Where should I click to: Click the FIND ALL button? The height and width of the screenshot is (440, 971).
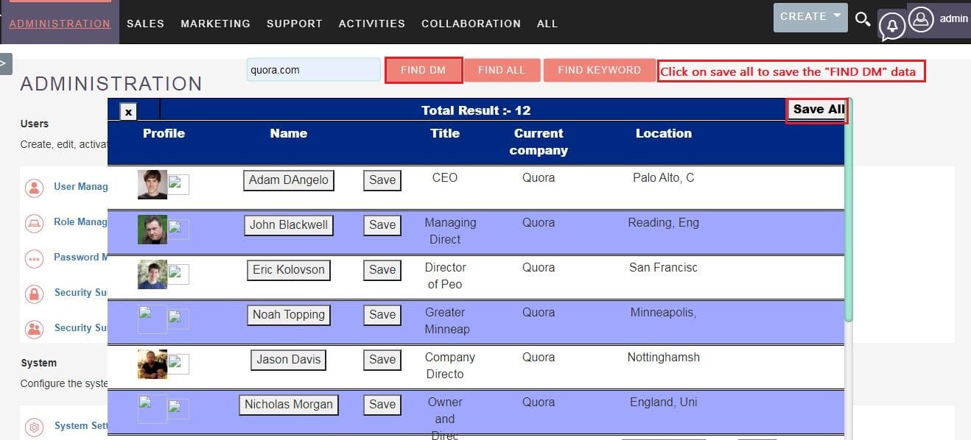click(502, 70)
